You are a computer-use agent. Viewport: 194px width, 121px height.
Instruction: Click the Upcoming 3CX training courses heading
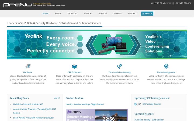(152, 98)
